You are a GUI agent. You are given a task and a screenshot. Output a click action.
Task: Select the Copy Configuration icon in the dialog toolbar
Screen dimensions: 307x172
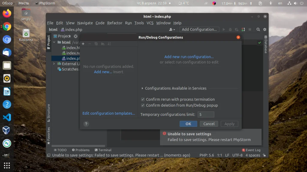96,44
